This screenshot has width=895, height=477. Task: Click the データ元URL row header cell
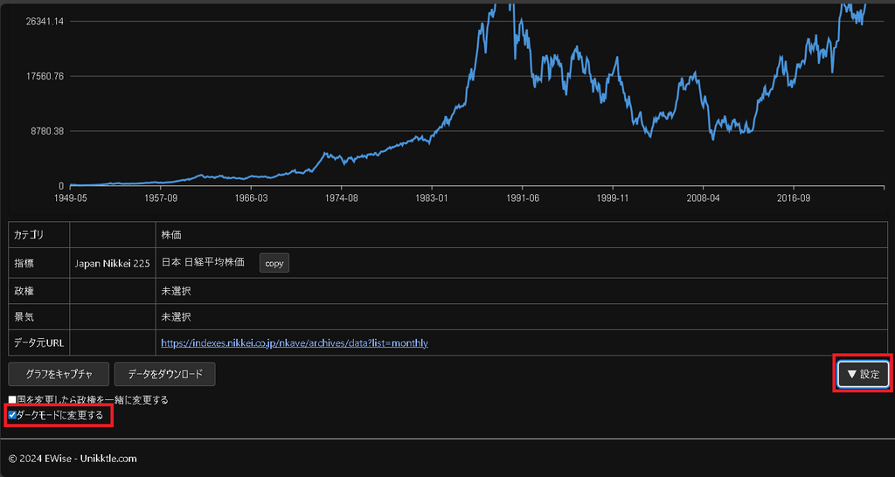38,343
